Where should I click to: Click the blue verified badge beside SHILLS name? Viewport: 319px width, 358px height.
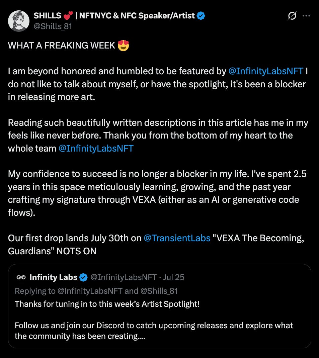(x=201, y=16)
